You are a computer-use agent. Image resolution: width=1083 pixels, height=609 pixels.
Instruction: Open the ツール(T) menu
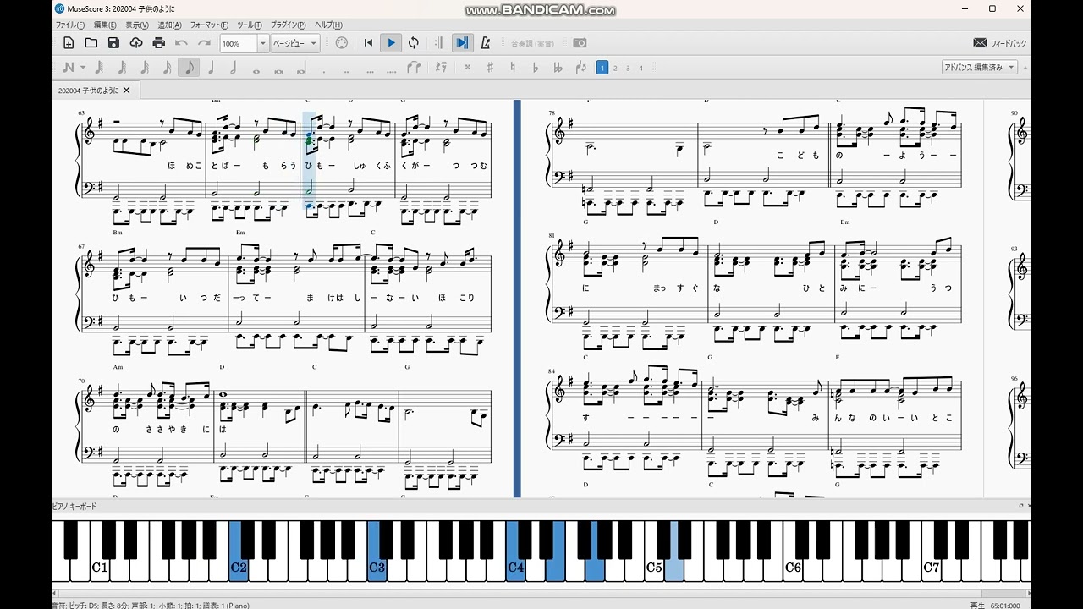click(250, 25)
